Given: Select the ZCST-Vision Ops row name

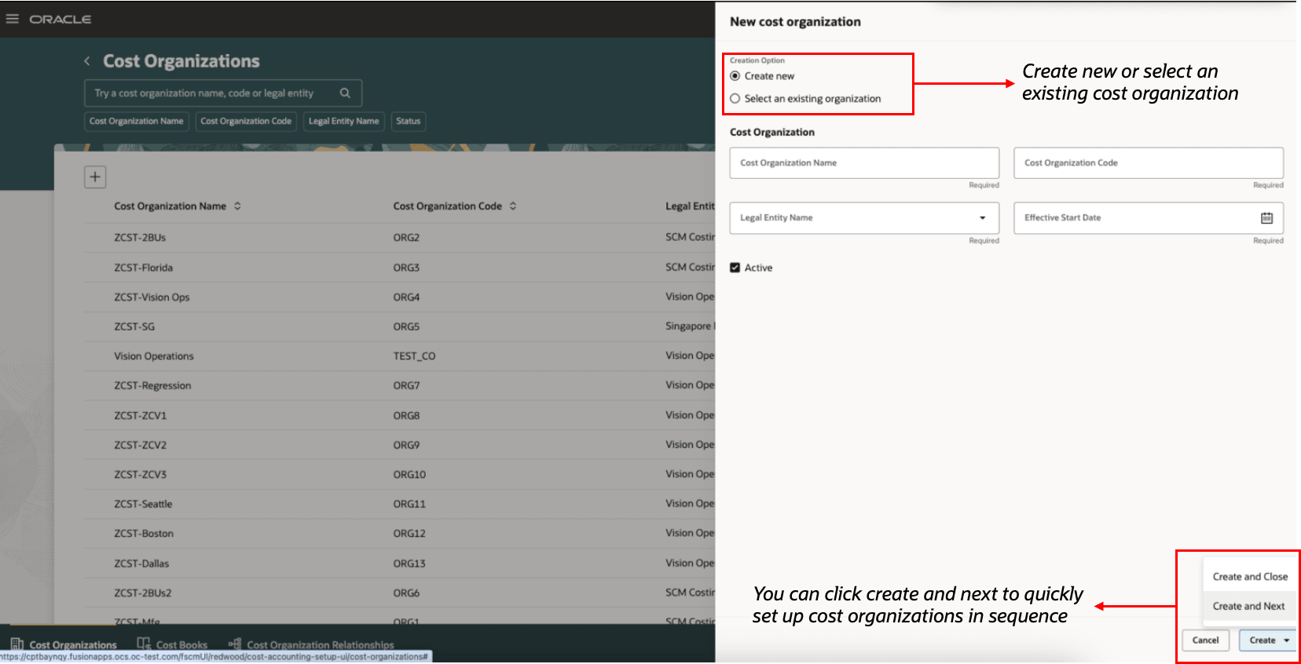Looking at the screenshot, I should pyautogui.click(x=152, y=297).
